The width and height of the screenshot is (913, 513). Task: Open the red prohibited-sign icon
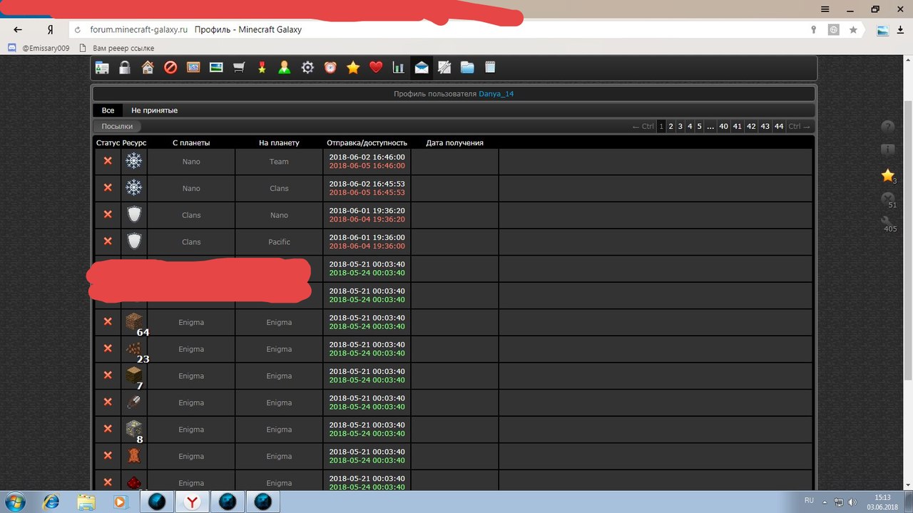[170, 68]
